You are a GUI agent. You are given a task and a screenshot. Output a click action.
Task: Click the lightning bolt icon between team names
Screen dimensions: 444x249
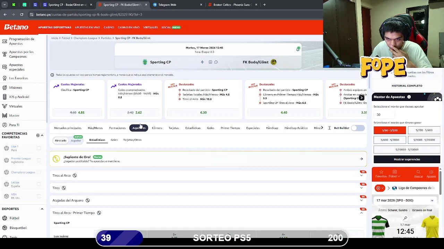(x=202, y=62)
